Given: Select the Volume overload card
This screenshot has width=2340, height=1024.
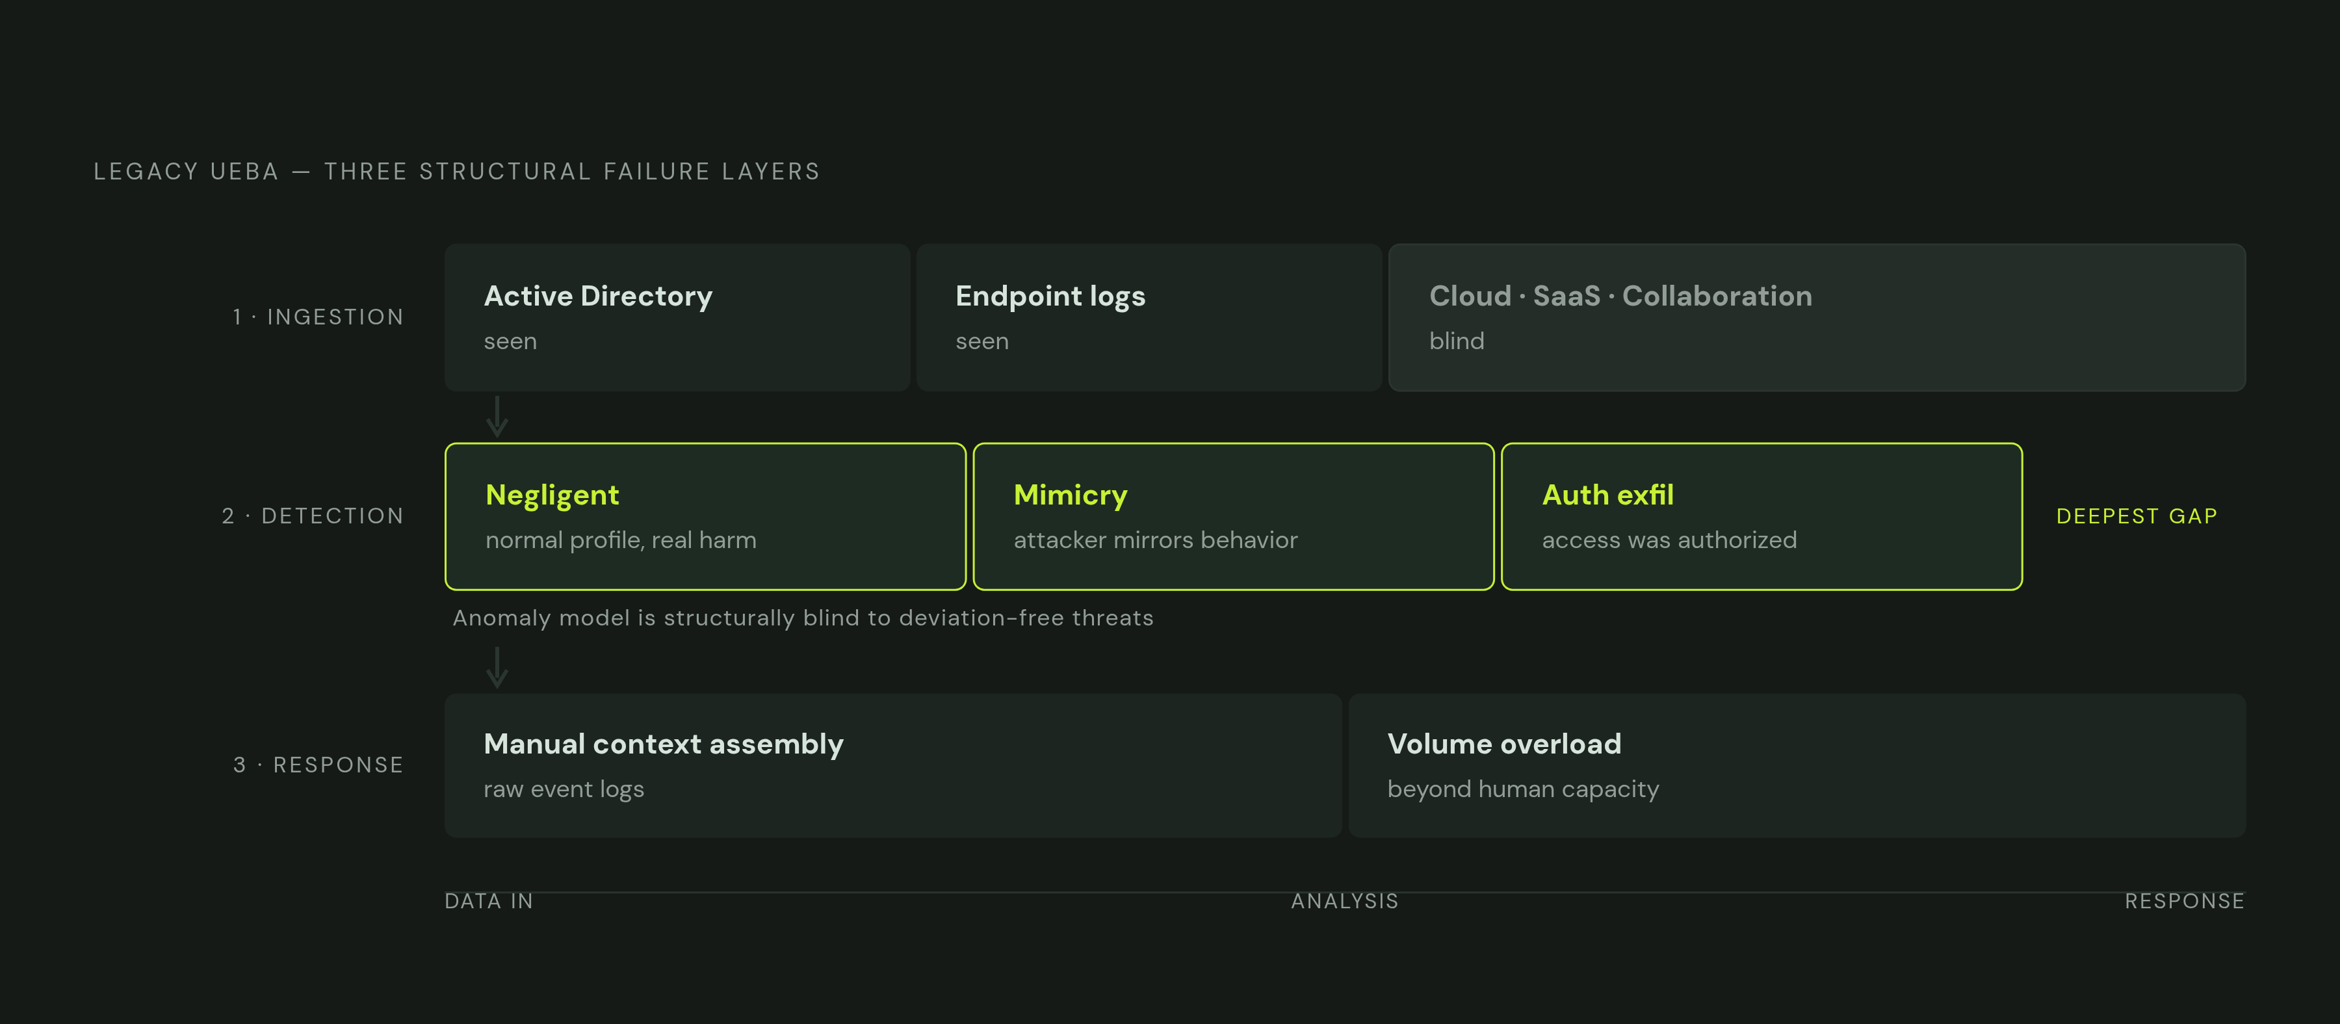Looking at the screenshot, I should coord(1797,765).
